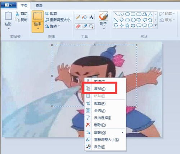
Task: Choose Paste 粘贴(P) in context menu
Action: click(x=105, y=96)
